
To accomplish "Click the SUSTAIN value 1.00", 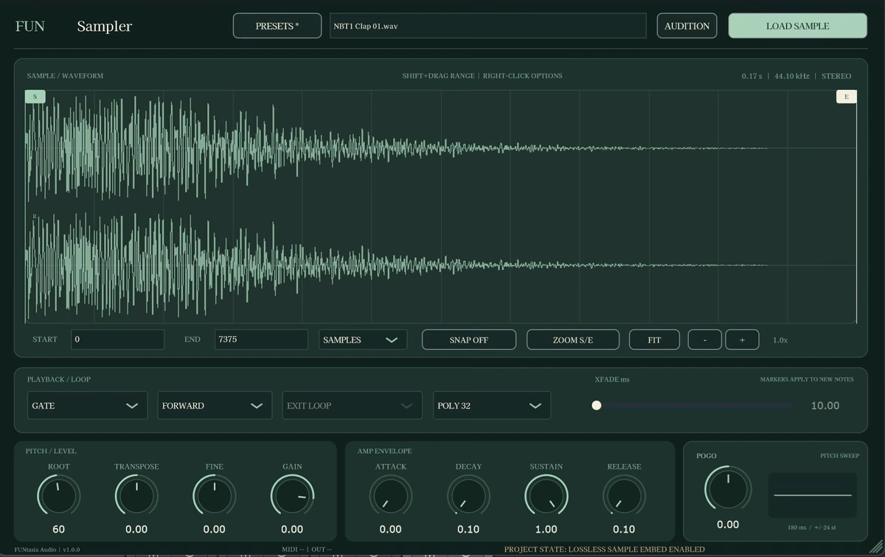I will tap(546, 529).
